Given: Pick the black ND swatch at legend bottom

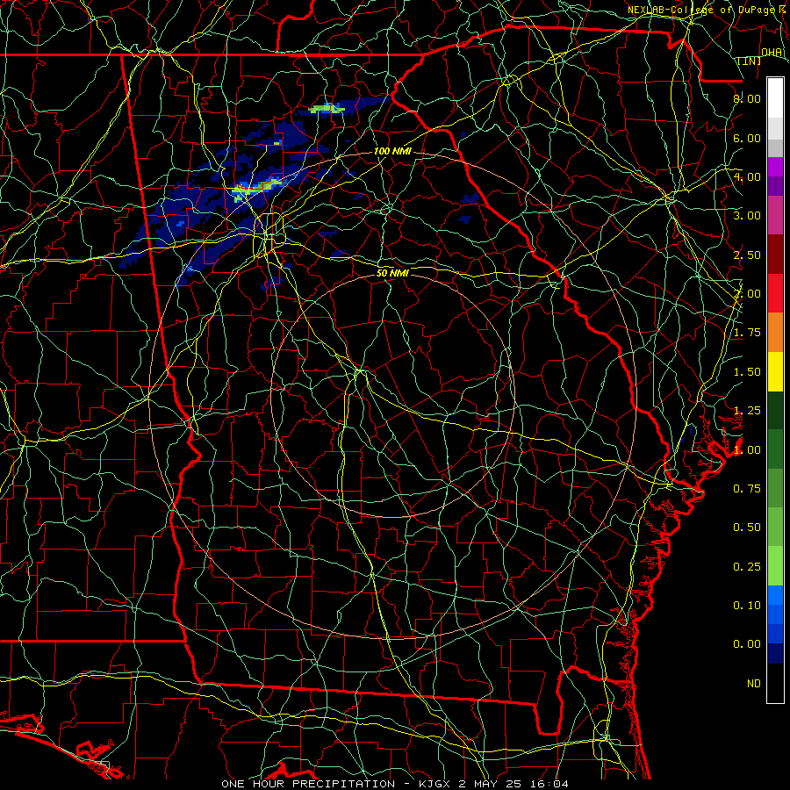Looking at the screenshot, I should pos(775,683).
